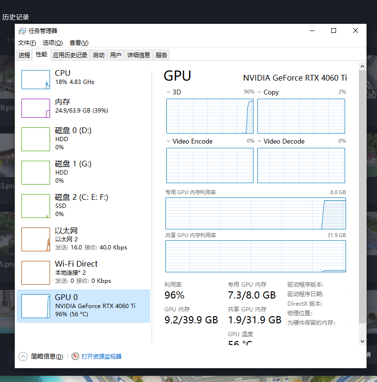Click the Task Manager title bar icon
The image size is (377, 382).
point(22,31)
